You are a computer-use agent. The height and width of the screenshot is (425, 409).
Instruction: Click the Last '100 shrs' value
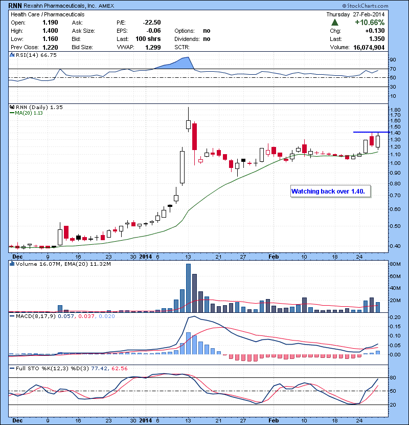[148, 39]
